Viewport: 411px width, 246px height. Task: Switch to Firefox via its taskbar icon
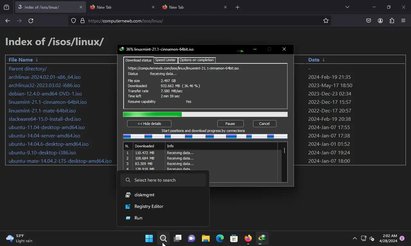coord(248,238)
